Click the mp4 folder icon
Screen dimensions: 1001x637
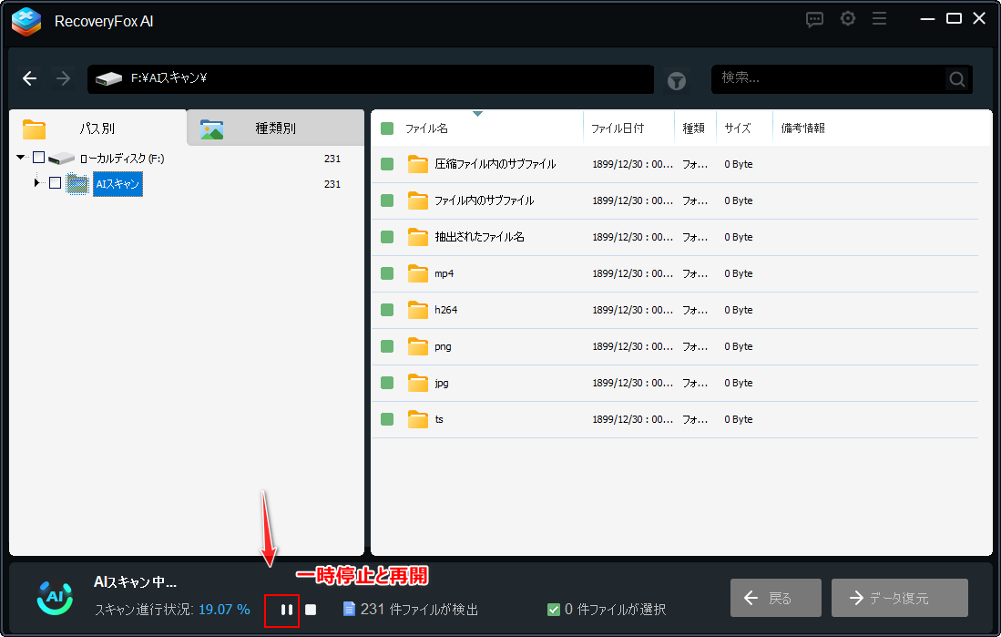(x=417, y=273)
